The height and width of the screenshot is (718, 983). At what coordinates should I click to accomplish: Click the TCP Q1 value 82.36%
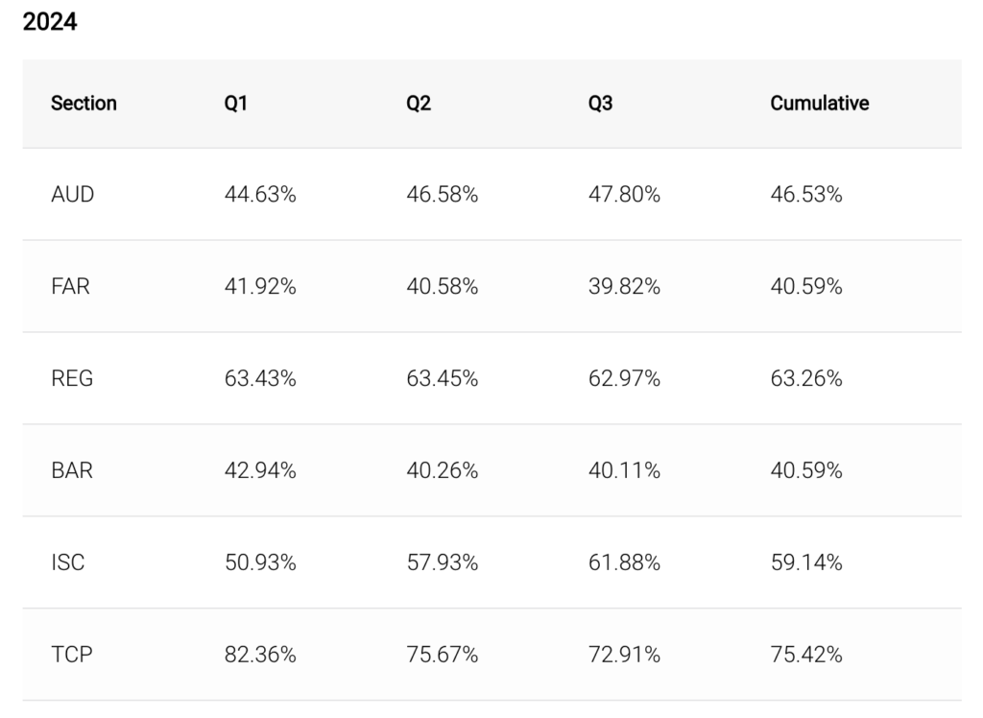tap(260, 656)
